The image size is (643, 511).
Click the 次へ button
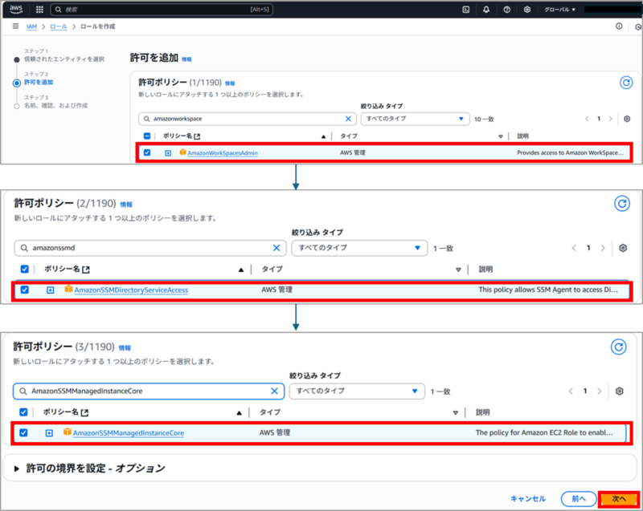619,499
